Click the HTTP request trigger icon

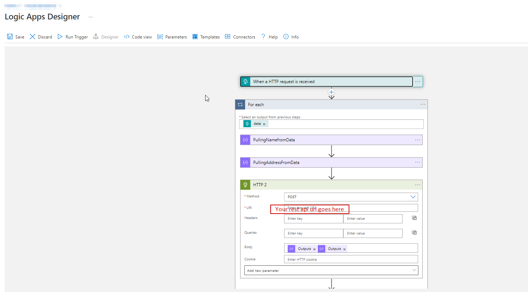click(245, 82)
